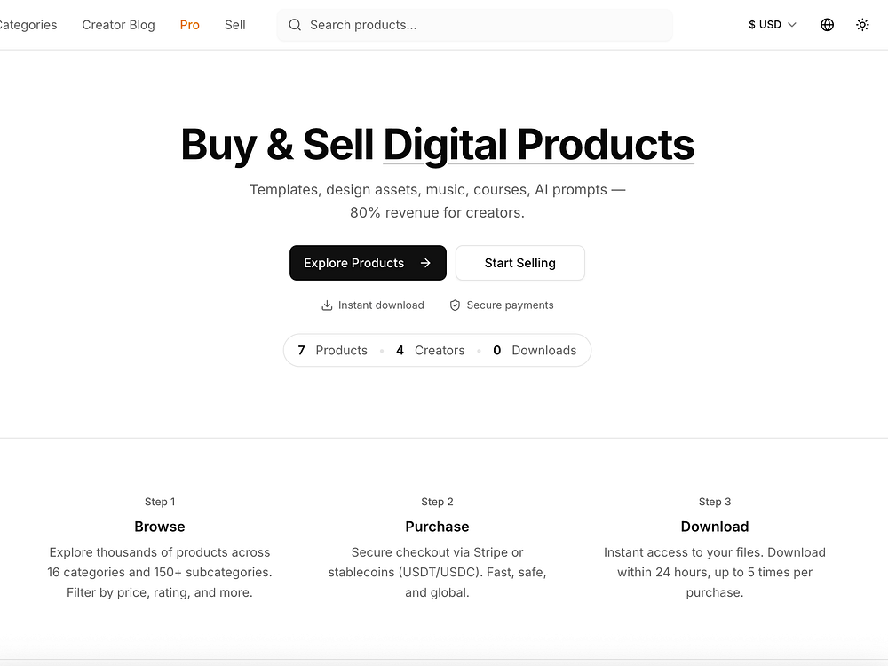Click the 4 Creators stat
The image size is (888, 666).
tap(430, 351)
